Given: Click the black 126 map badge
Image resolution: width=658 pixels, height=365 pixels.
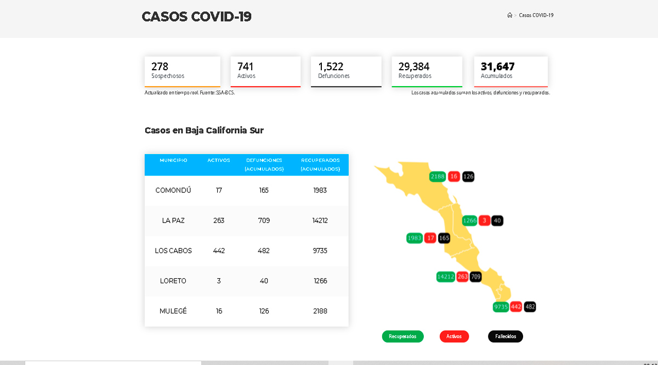Looking at the screenshot, I should [x=468, y=176].
